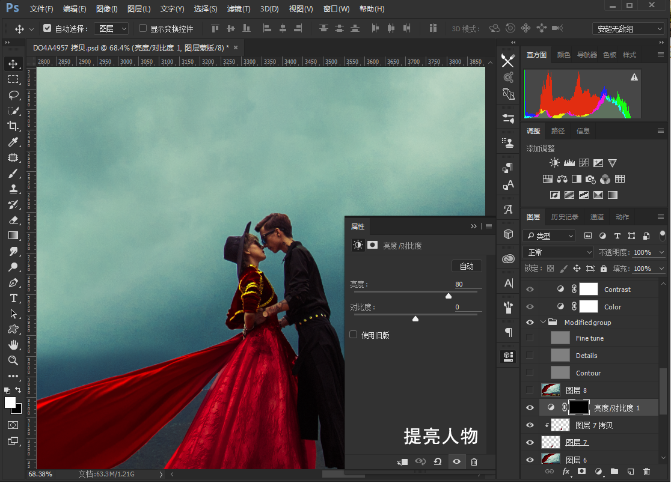Open the workspace dropdown 安超无敌组

coord(628,29)
